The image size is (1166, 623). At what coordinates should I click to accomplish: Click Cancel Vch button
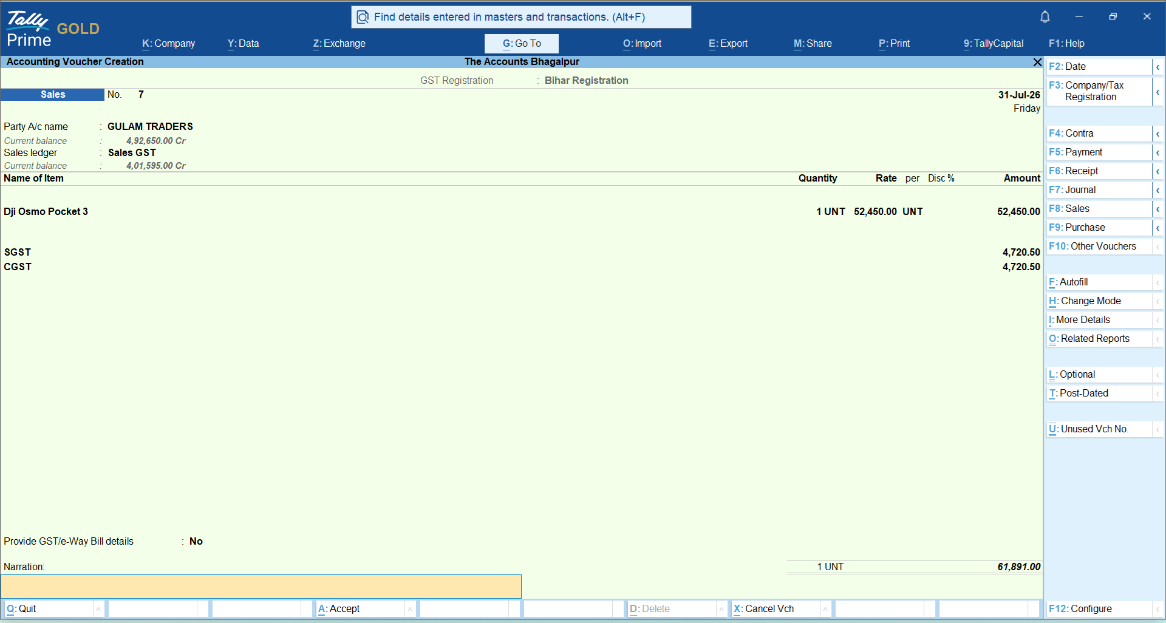tap(776, 609)
